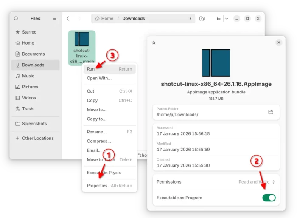
Task: Expand the view options dropdown arrow
Action: click(227, 19)
